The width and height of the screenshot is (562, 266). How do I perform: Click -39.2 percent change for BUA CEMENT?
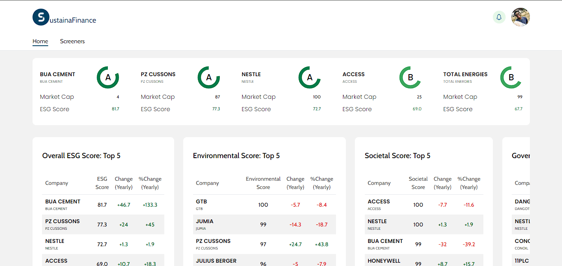(469, 244)
